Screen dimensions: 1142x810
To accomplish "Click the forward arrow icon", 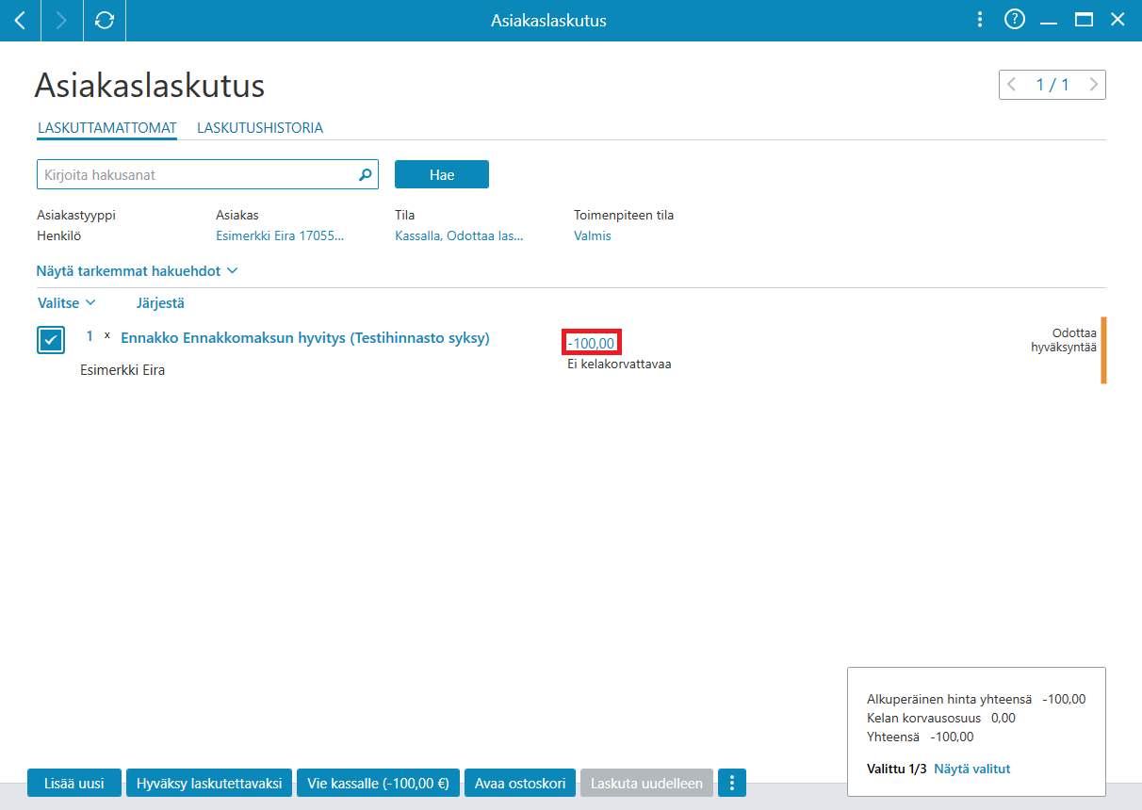I will (x=62, y=20).
